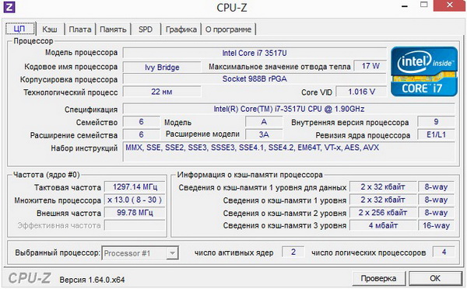Go to the Графика tab

[x=181, y=30]
